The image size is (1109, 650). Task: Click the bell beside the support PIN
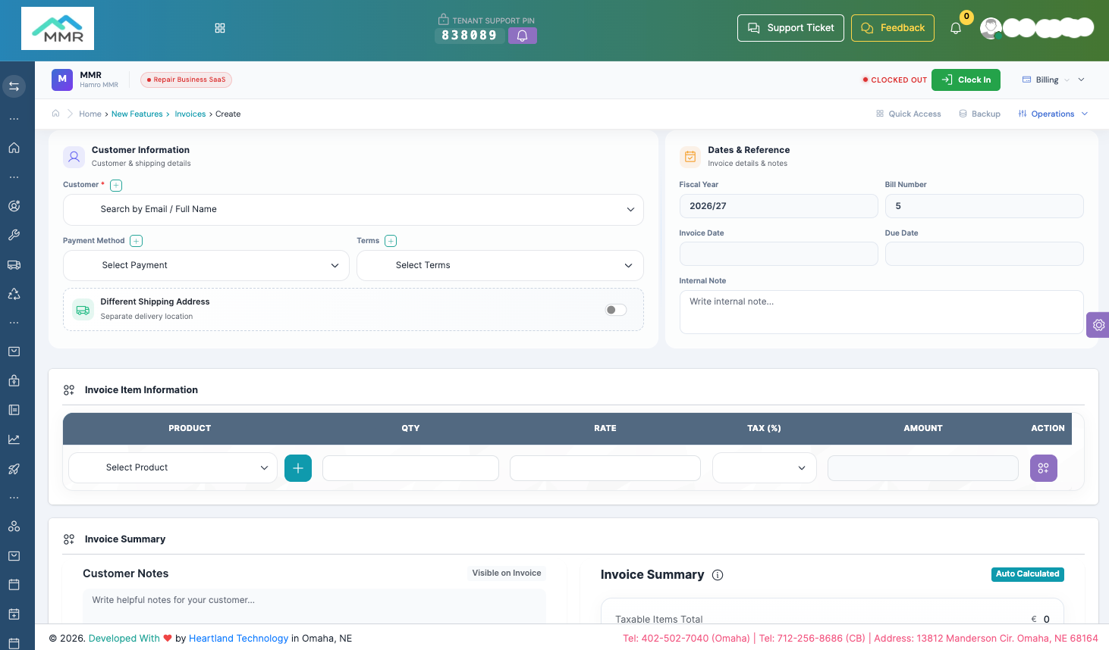point(523,36)
